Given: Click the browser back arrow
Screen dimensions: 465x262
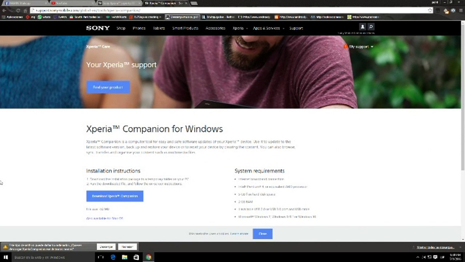Looking at the screenshot, I should [4, 11].
